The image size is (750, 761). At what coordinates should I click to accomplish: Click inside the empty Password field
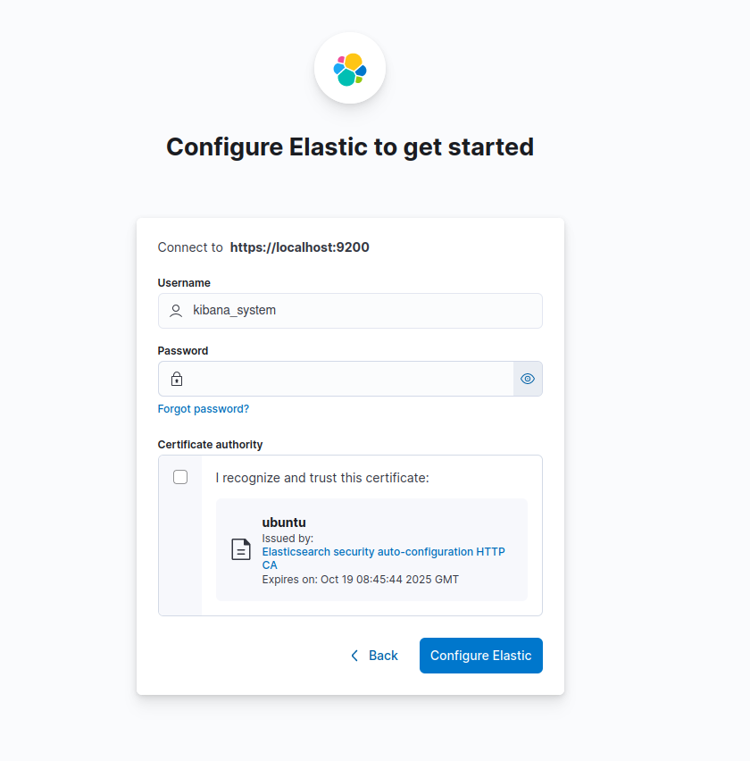click(339, 378)
